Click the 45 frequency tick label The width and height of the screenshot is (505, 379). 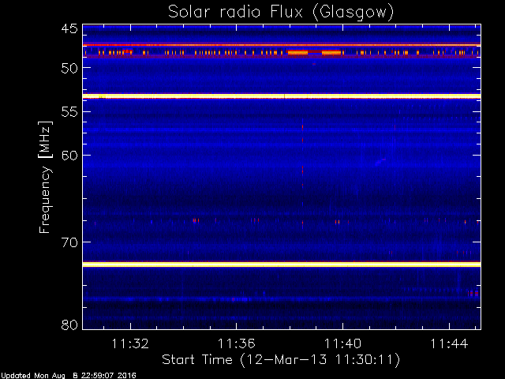point(69,28)
